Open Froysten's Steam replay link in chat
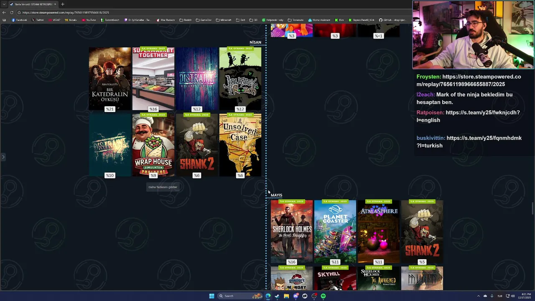This screenshot has width=535, height=301. 469,80
